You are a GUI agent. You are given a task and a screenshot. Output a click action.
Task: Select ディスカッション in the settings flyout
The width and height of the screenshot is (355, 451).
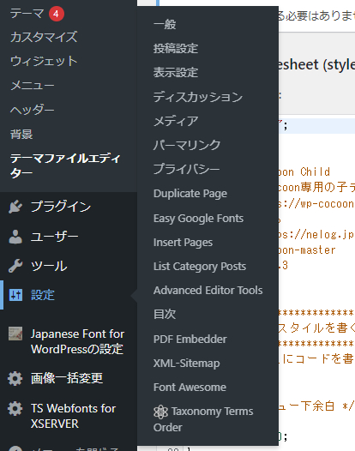coord(198,97)
